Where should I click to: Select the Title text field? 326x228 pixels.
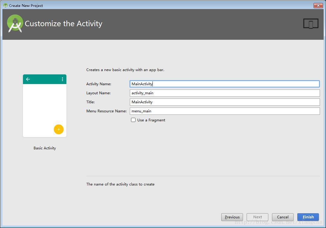225,102
